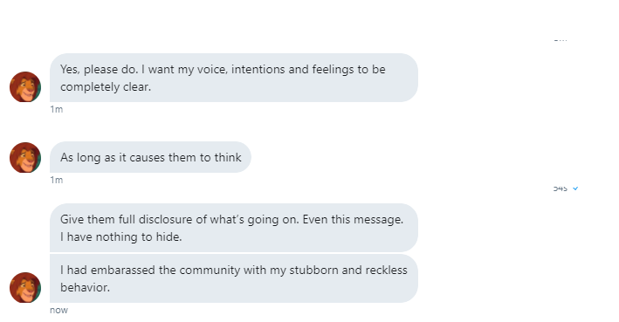The image size is (619, 322).
Task: Open lion avatar beside 'Yes, please do' message
Action: [24, 86]
